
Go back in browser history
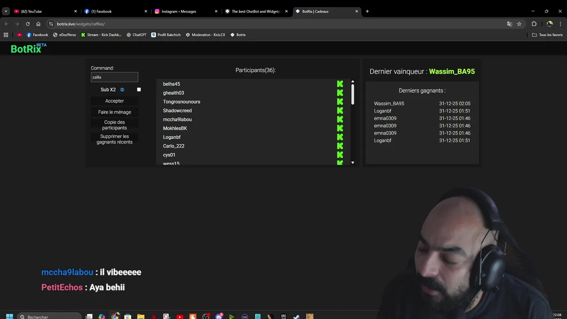click(x=6, y=24)
